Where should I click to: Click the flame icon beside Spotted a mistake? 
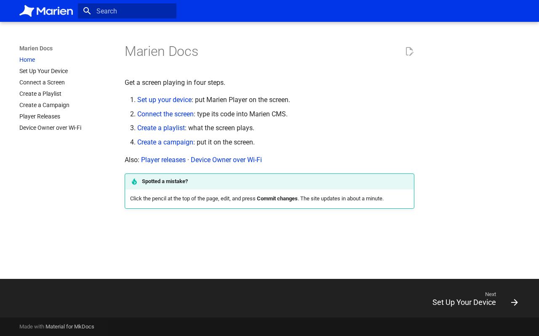tap(134, 181)
